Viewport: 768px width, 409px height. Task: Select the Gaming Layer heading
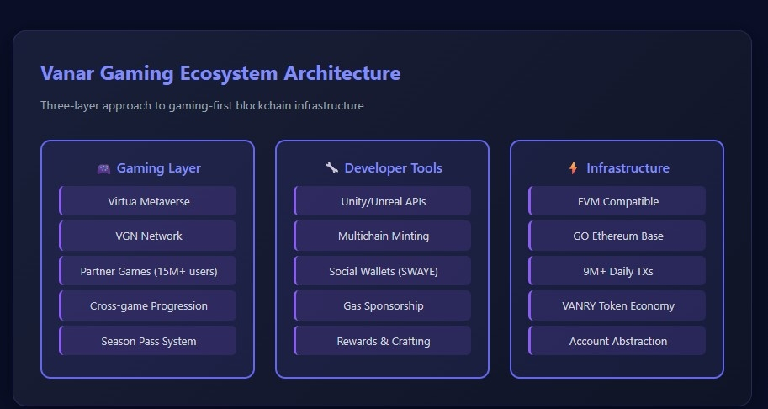(159, 168)
